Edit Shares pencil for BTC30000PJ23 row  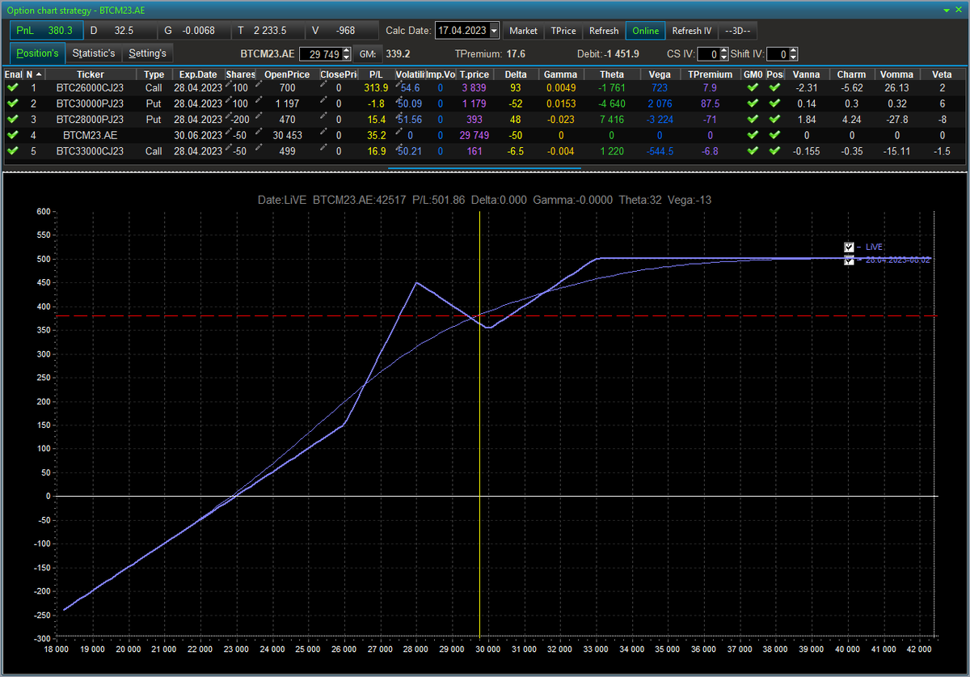tap(229, 99)
